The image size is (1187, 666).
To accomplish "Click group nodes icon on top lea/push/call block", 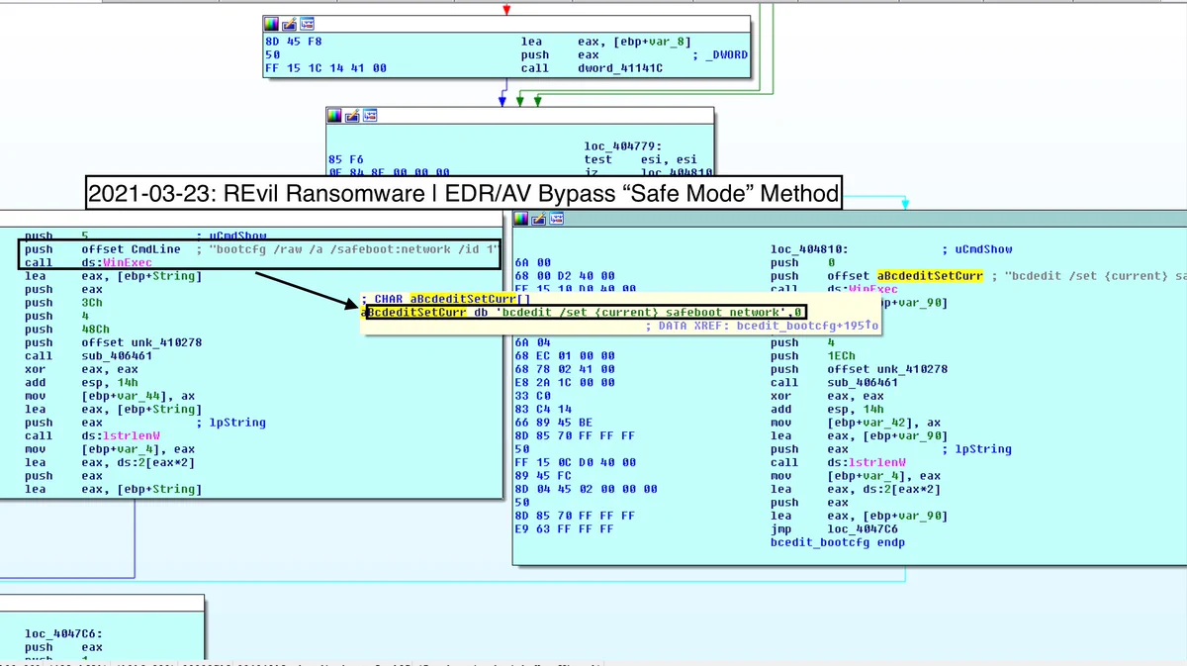I will (x=307, y=23).
